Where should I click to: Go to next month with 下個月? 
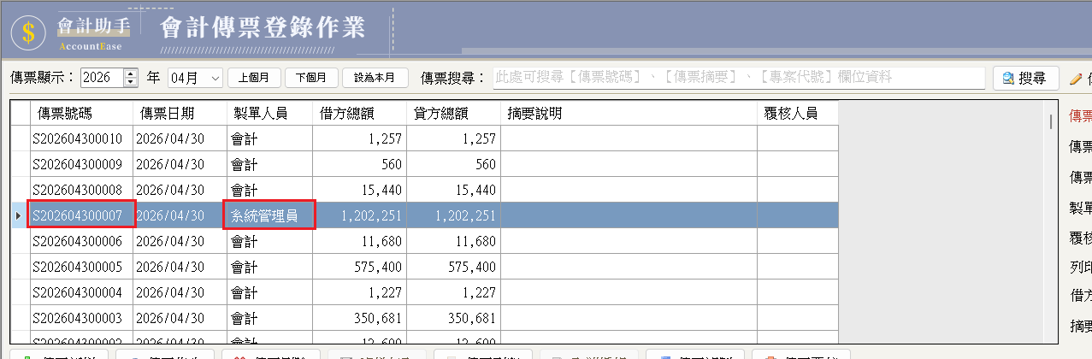311,78
